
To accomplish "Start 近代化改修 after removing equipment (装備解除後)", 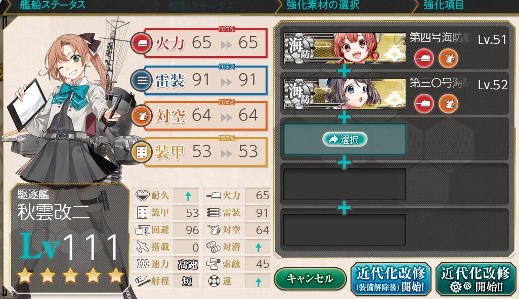I will click(391, 279).
